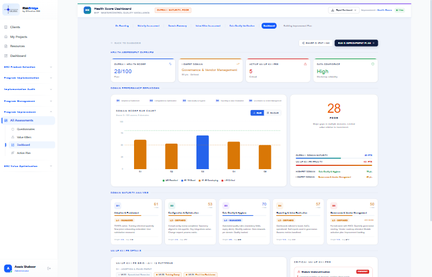Expand GRC Product Selection section
Viewport: 432px width, 277px height.
(x=29, y=67)
